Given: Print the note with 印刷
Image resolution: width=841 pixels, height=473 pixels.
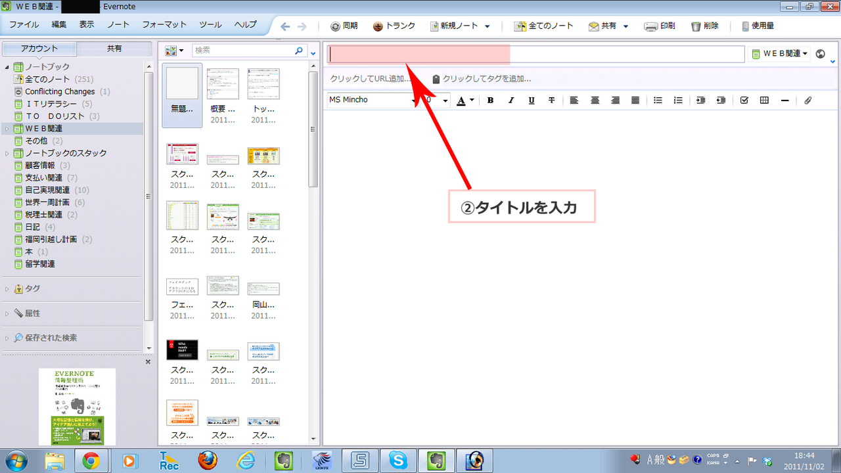Looking at the screenshot, I should (x=660, y=26).
